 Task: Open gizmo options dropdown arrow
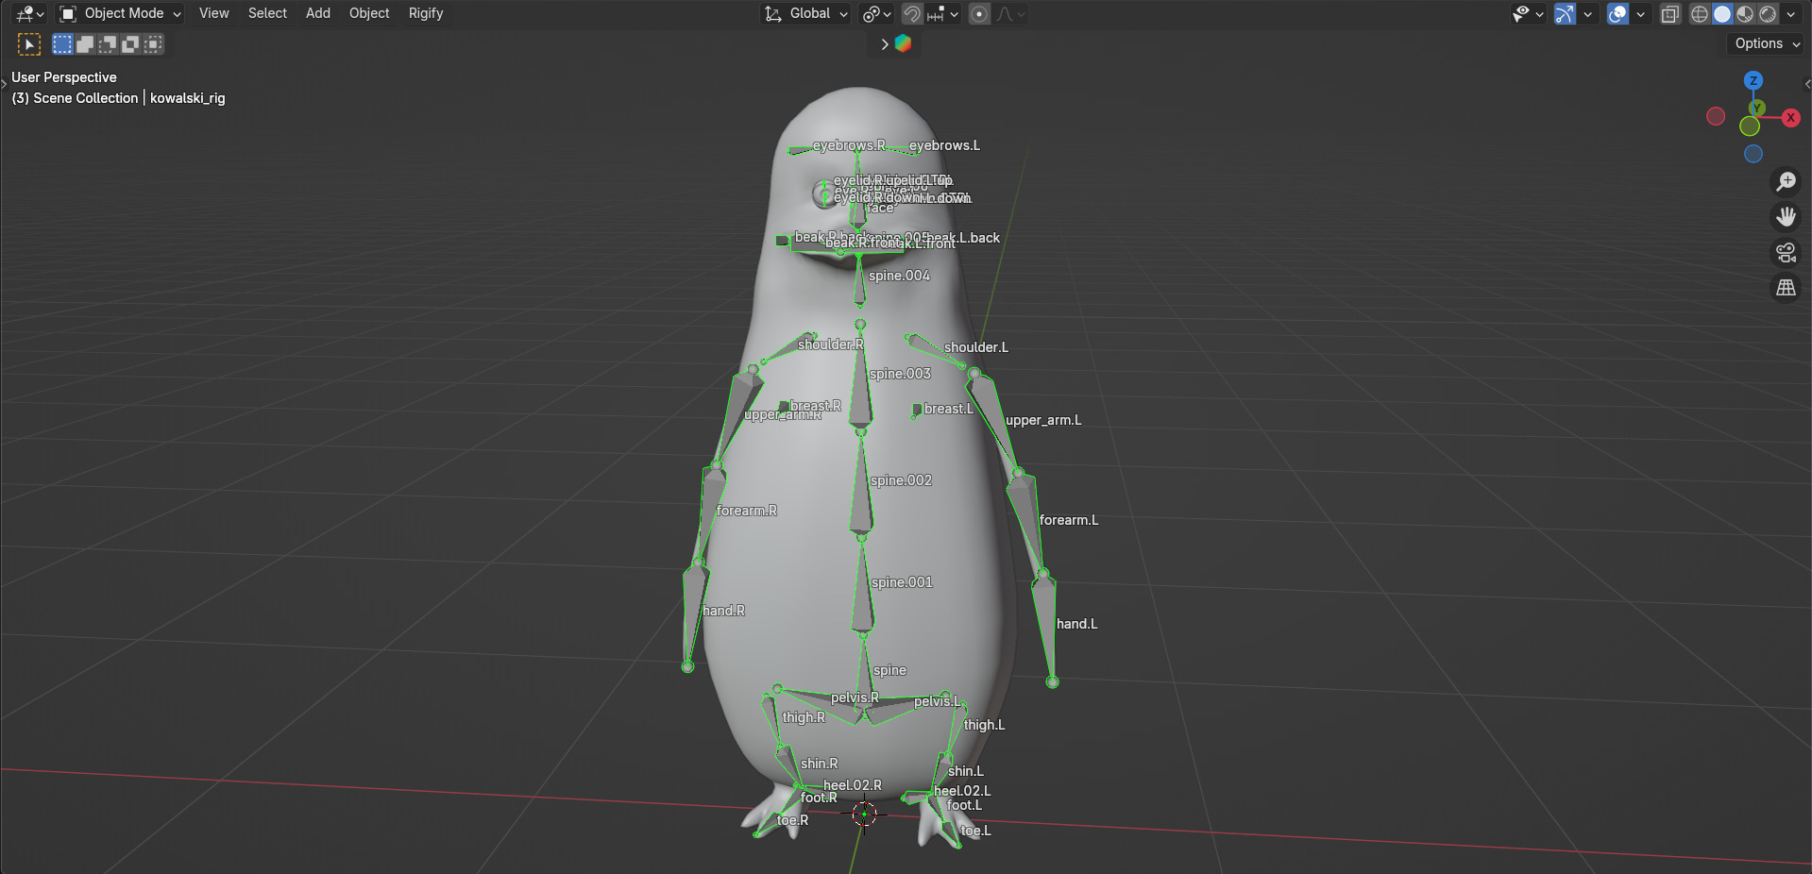[x=1588, y=13]
